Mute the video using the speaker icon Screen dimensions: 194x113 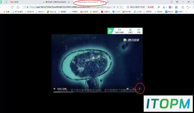pos(128,89)
